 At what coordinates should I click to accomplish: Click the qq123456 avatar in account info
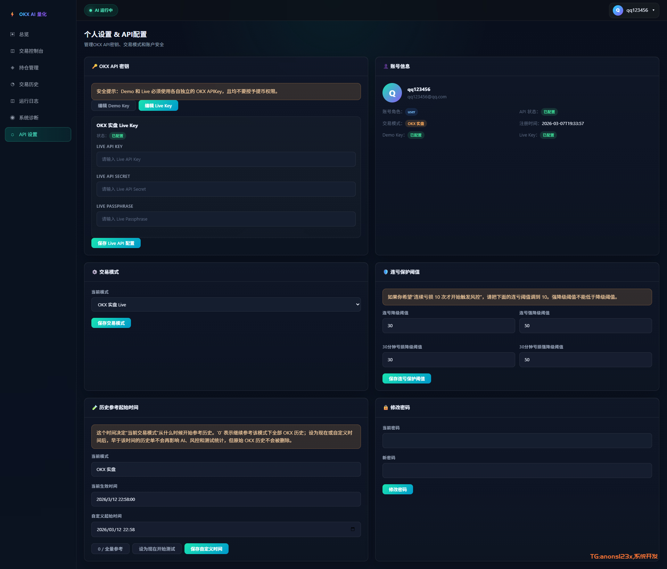pos(392,93)
